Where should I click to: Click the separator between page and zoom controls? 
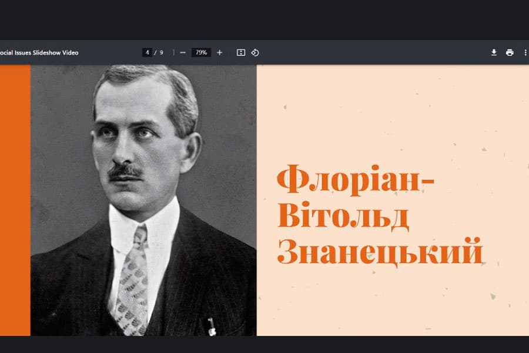[174, 52]
